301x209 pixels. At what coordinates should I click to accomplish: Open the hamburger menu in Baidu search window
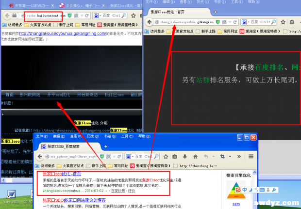point(251,157)
